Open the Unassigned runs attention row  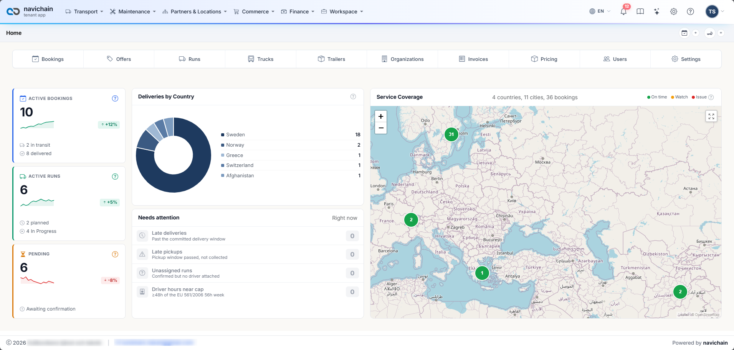(248, 273)
